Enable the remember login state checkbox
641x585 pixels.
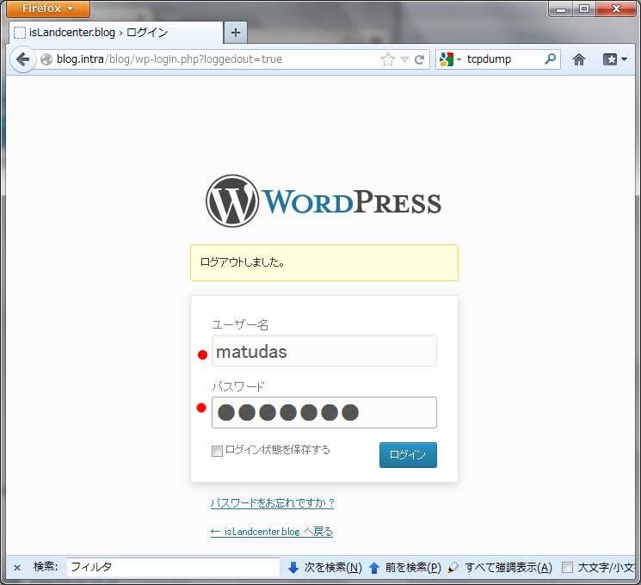(x=217, y=451)
